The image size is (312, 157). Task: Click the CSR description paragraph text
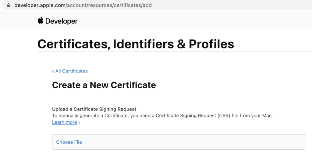tap(162, 116)
